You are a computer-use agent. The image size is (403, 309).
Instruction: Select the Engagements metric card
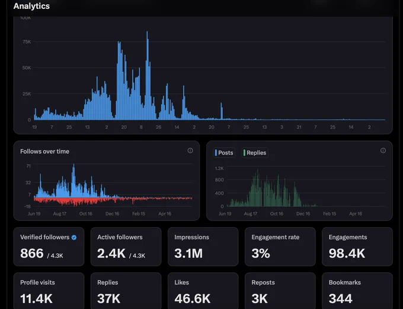point(357,247)
